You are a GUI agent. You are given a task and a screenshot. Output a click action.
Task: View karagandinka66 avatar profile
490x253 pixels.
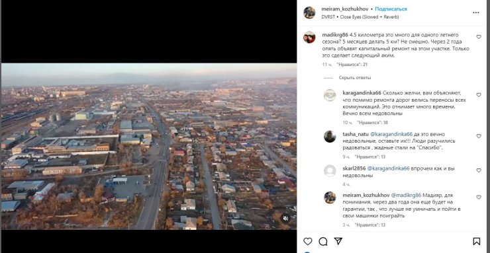(330, 95)
